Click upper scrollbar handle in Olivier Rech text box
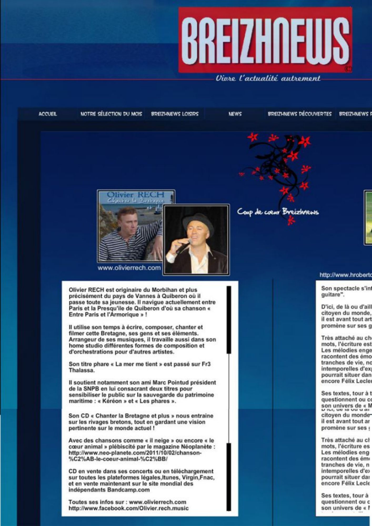The width and height of the screenshot is (372, 526). 229,320
